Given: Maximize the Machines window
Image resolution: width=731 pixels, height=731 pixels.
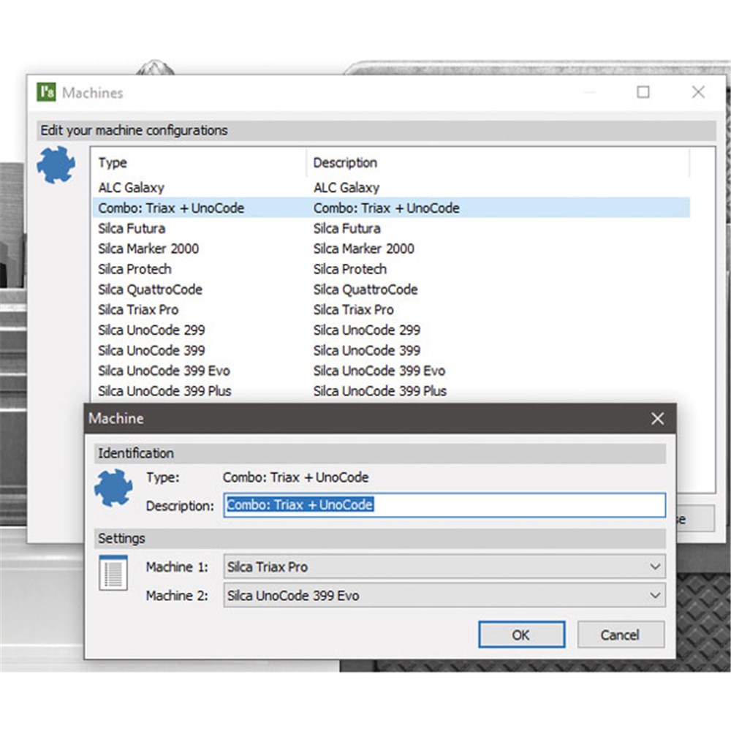Looking at the screenshot, I should point(643,92).
